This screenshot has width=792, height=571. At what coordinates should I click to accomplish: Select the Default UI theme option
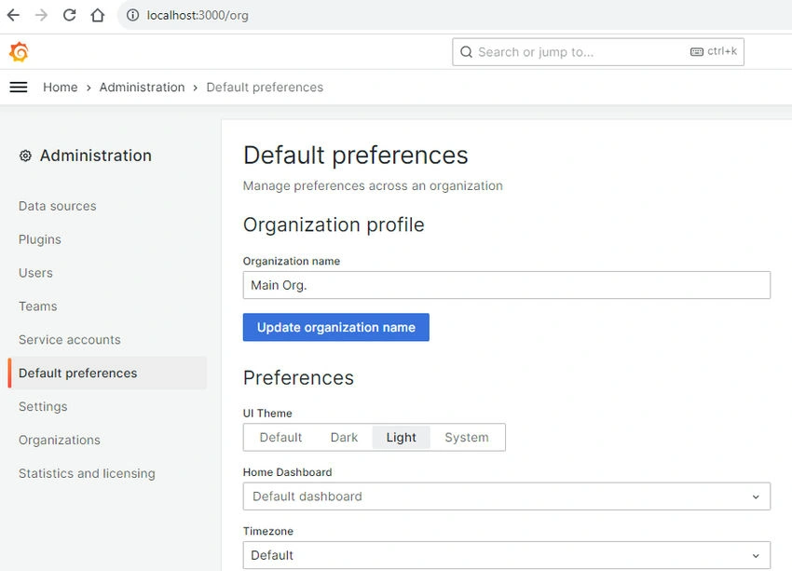280,437
